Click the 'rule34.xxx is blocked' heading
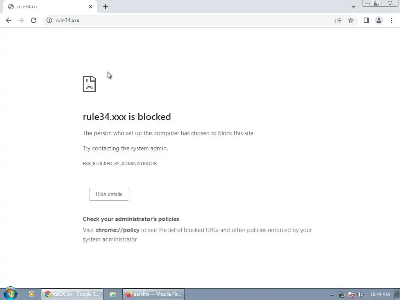 tap(127, 117)
